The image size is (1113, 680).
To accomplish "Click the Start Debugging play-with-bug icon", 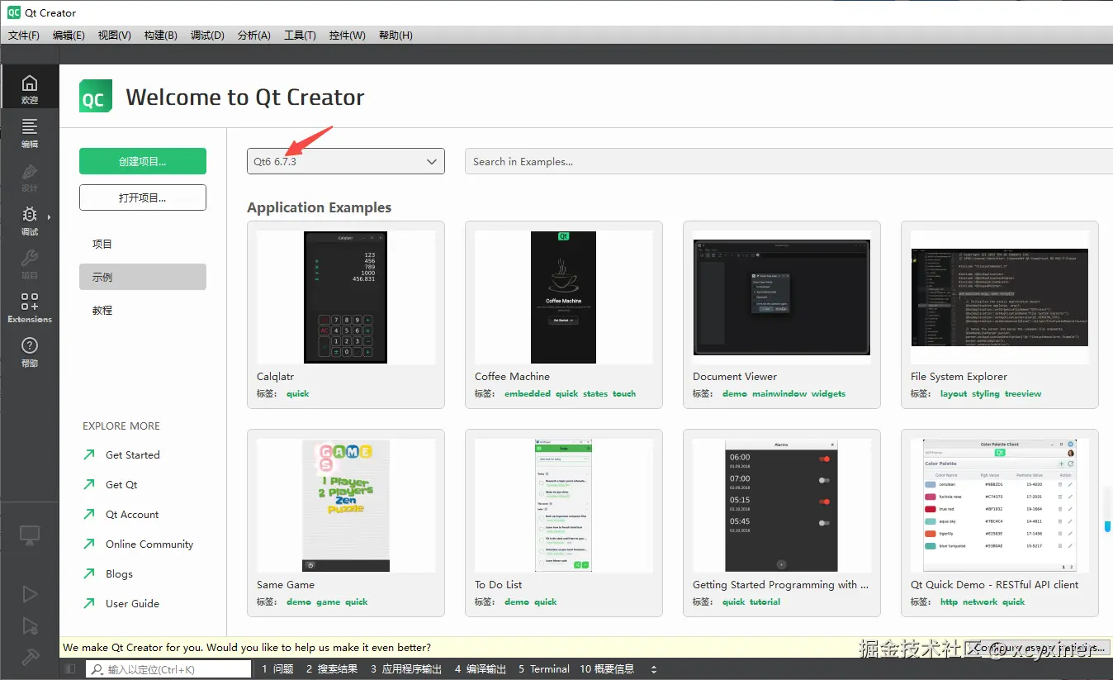I will point(30,625).
